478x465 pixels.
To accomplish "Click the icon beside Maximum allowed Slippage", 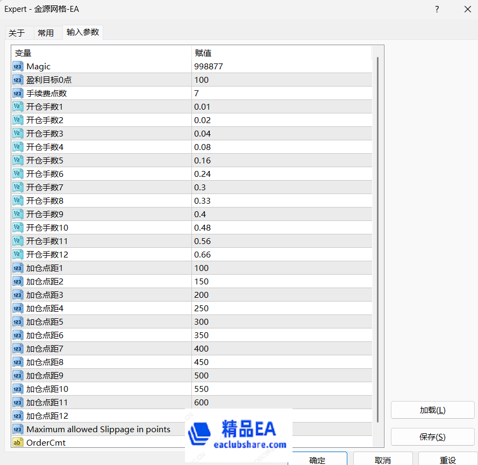I will point(18,430).
